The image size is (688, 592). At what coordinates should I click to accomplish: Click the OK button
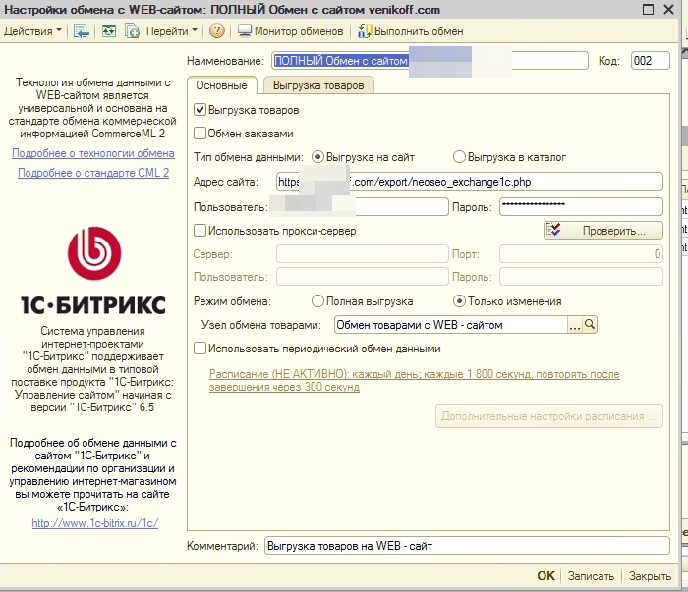(545, 575)
